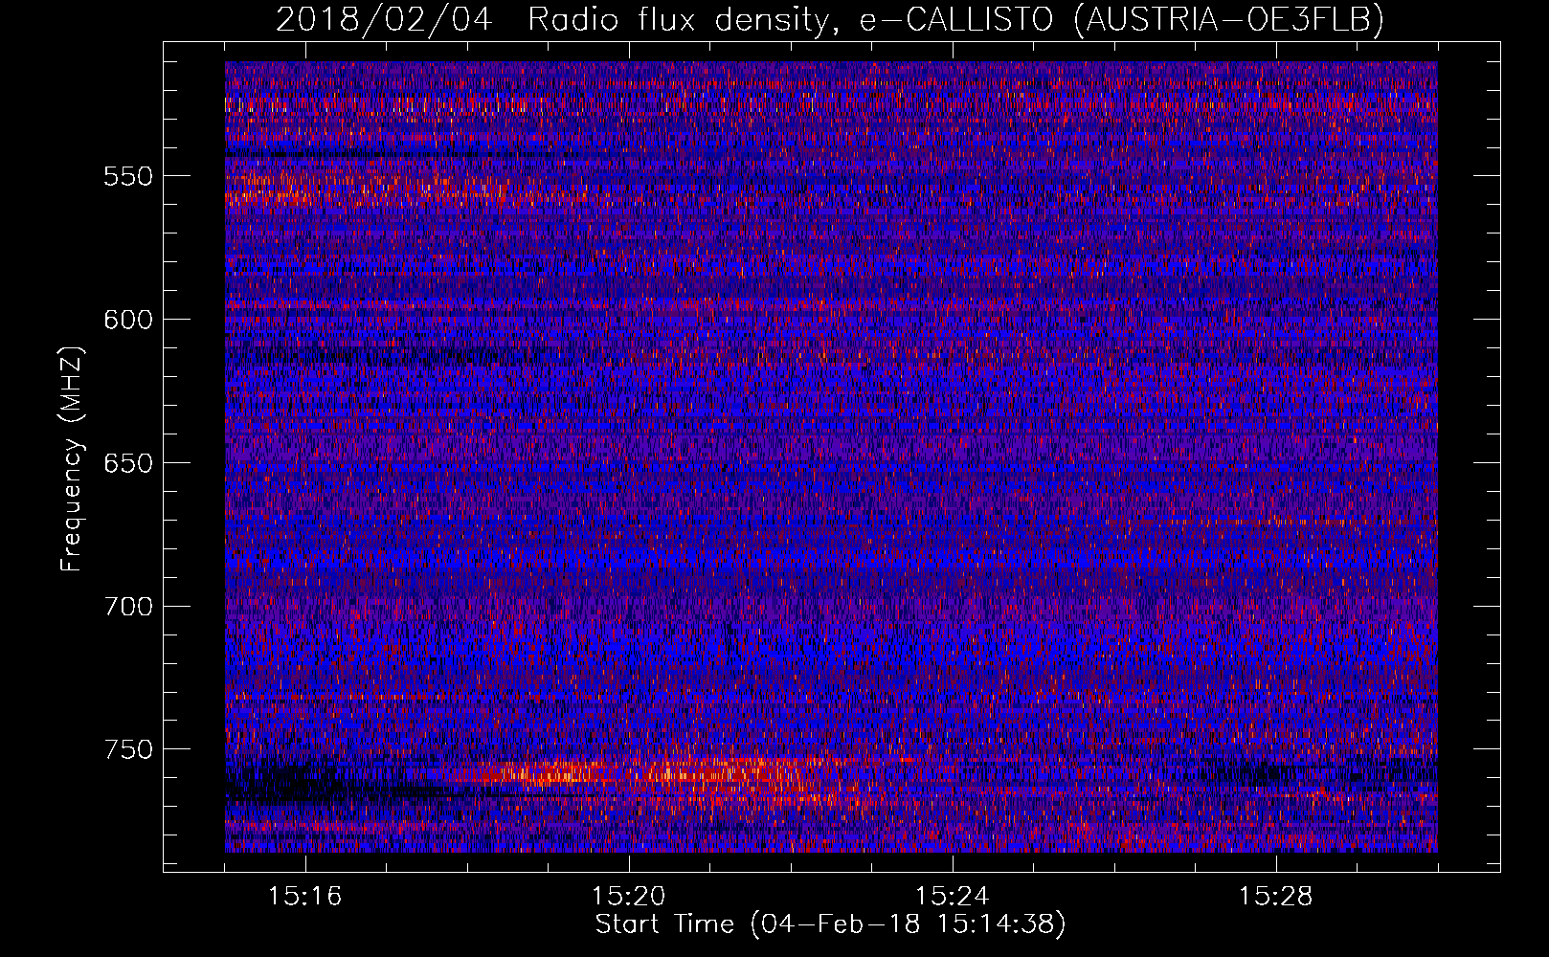Click the station name '(AUSTRIA-OE3FLB)' in the title

point(1229,19)
